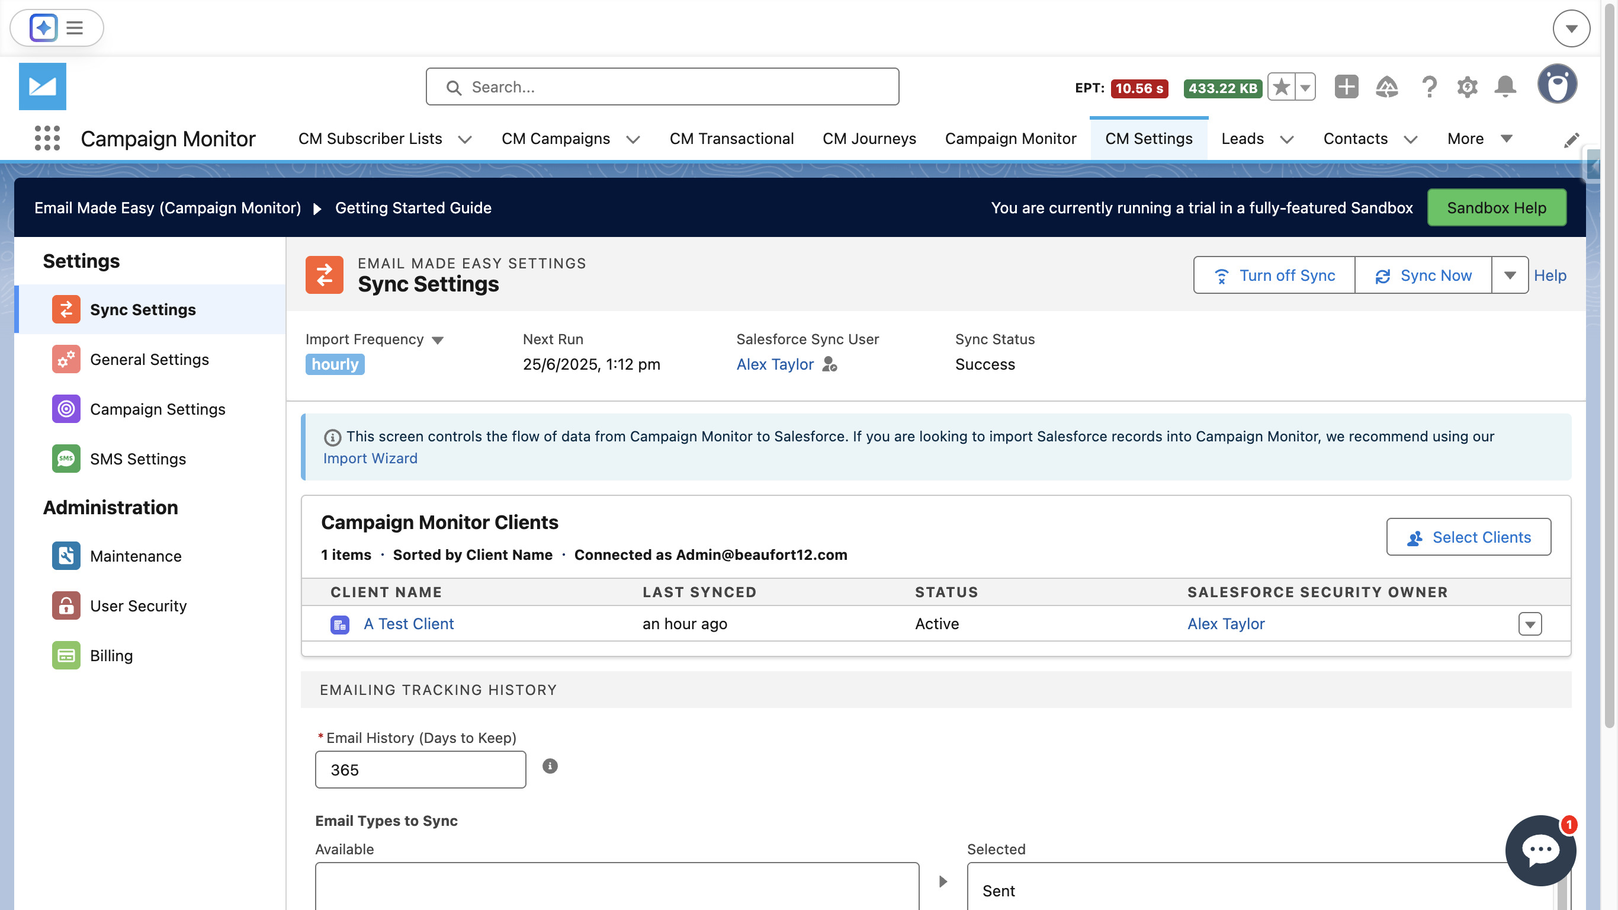Click the Email History days input
Screen dimensions: 1618x910
[420, 769]
